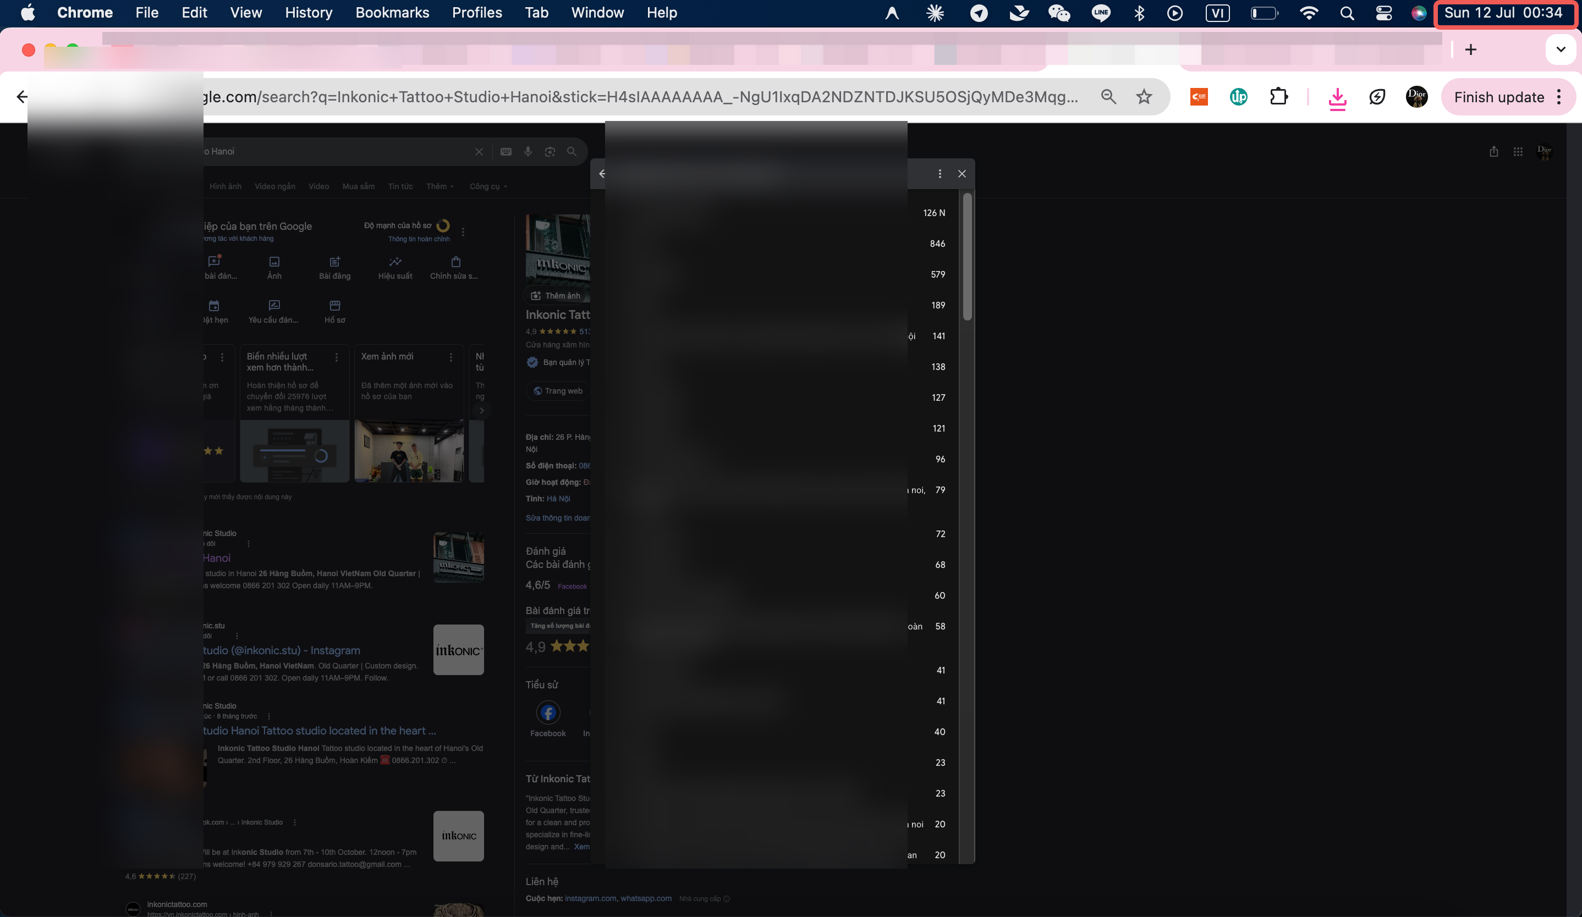Screen dimensions: 1582x917
Task: Open the Đặt hẹn calendar icon
Action: click(x=214, y=306)
